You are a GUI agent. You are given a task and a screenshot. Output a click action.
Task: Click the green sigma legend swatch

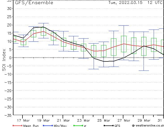(78, 125)
